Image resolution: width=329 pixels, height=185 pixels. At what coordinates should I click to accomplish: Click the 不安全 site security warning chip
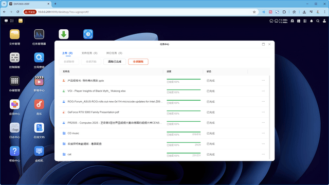(x=30, y=12)
